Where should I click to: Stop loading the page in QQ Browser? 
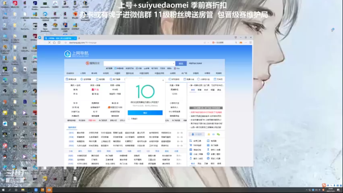click(x=49, y=42)
